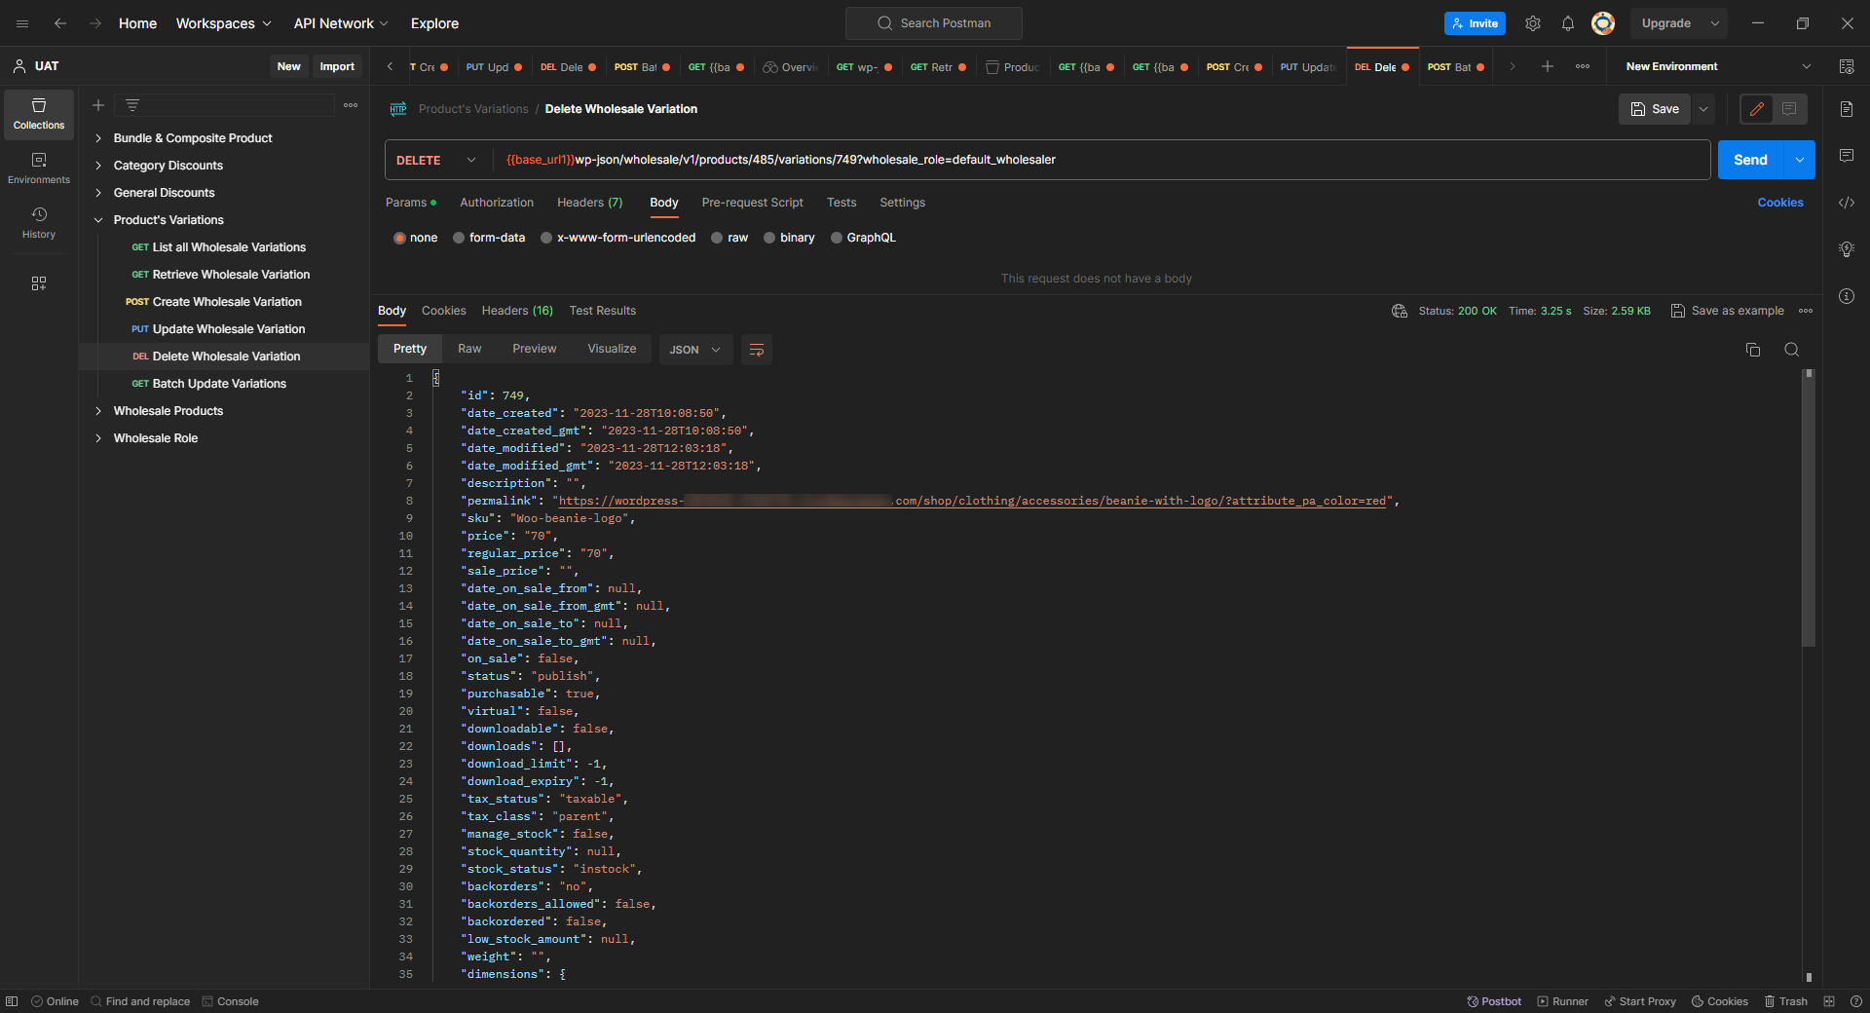Screen dimensions: 1870x1013
Task: Open request info icon in right sidebar
Action: point(1847,296)
